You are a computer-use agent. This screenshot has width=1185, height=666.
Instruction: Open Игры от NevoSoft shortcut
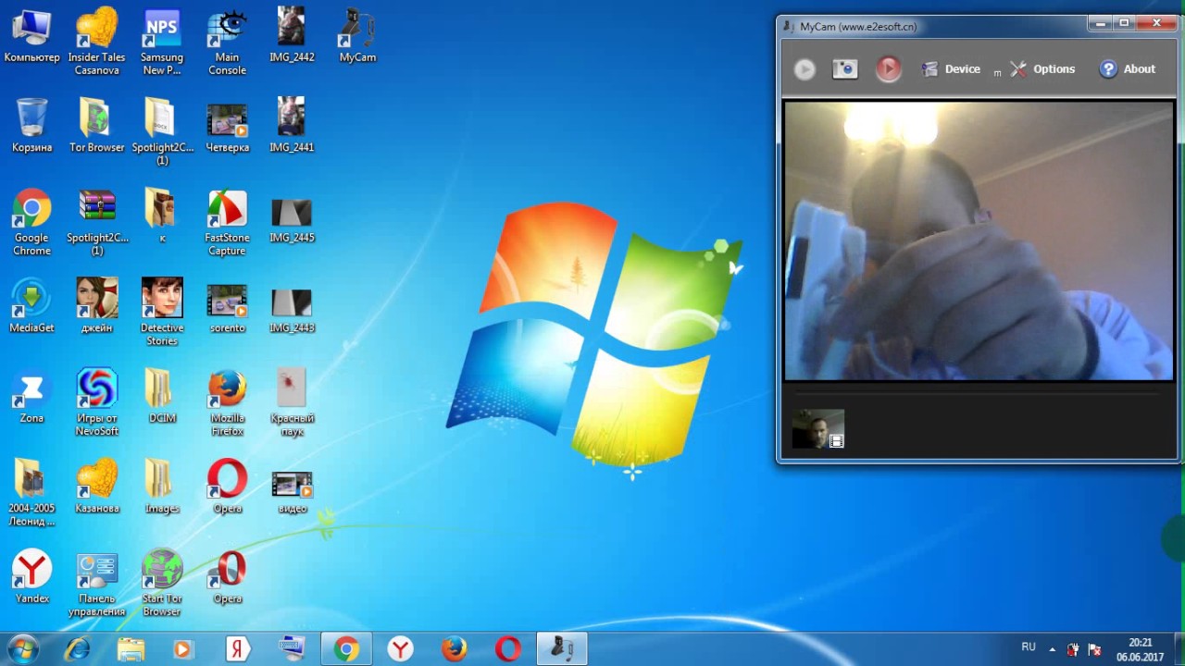tap(97, 403)
